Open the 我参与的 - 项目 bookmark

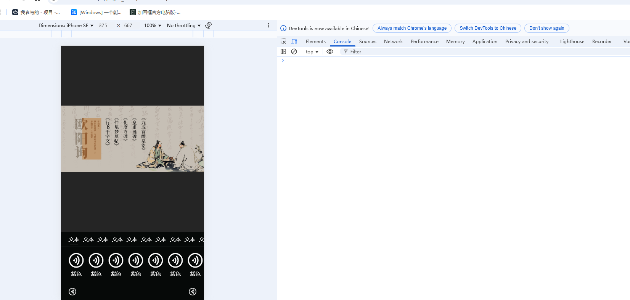point(36,13)
